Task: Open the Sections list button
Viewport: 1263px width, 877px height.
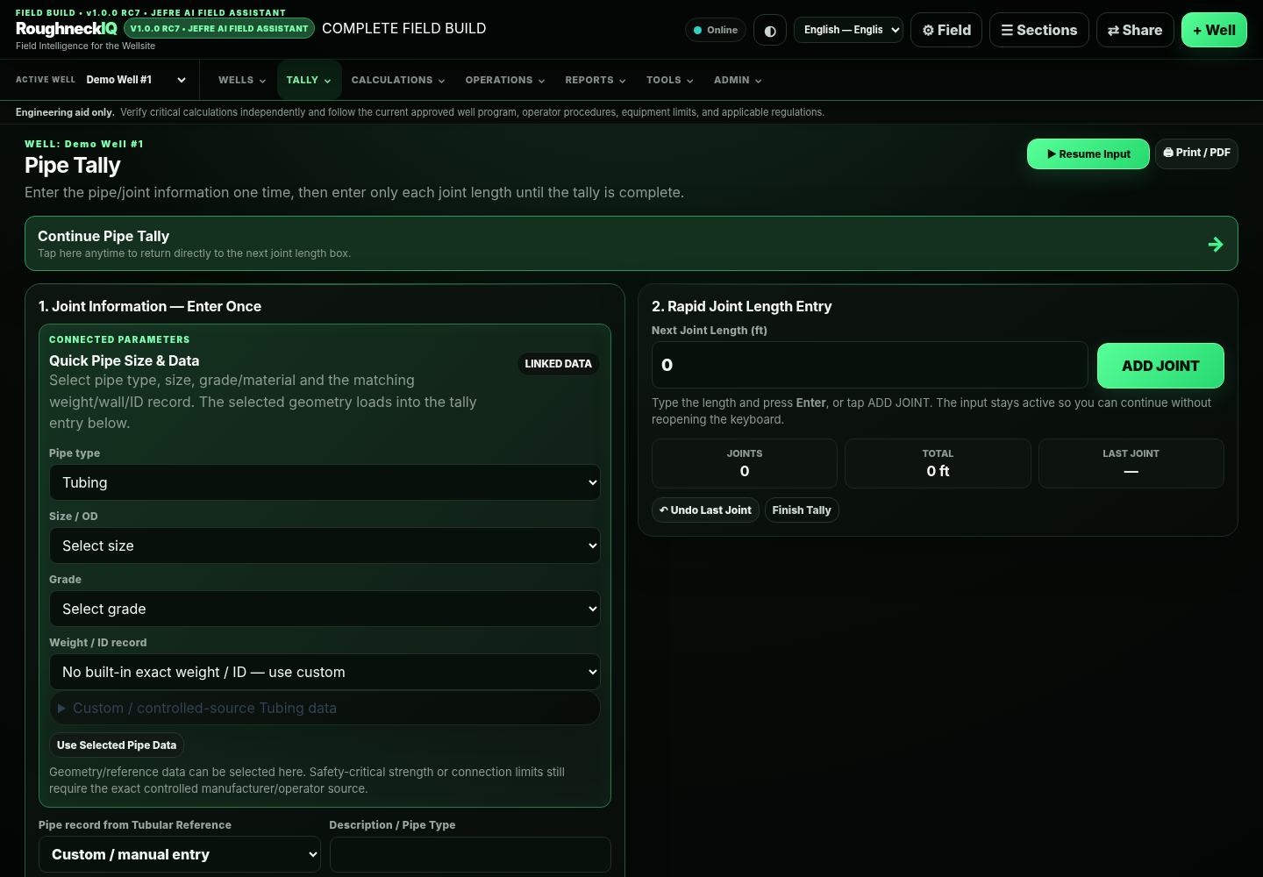Action: pyautogui.click(x=1039, y=30)
